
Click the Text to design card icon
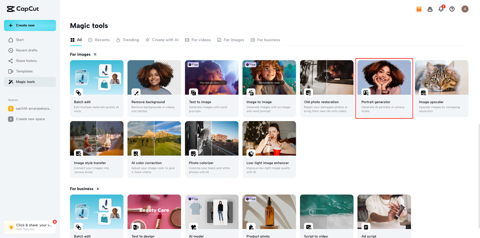136,227
